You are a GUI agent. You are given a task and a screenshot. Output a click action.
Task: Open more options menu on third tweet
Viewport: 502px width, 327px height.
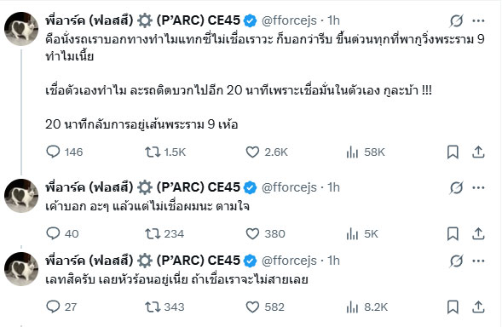pyautogui.click(x=478, y=261)
